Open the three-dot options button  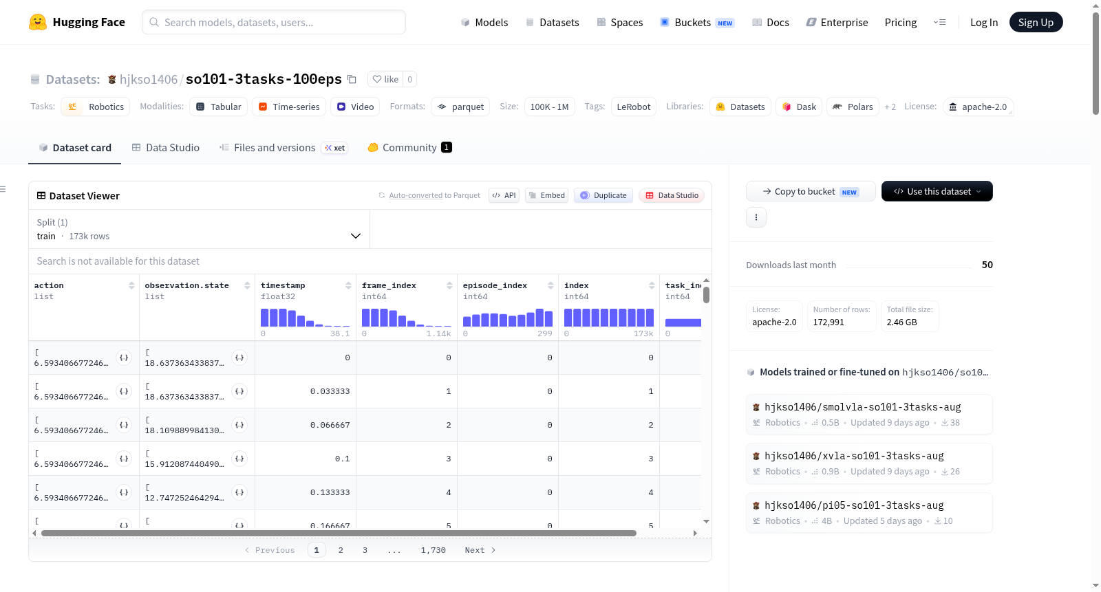[756, 217]
